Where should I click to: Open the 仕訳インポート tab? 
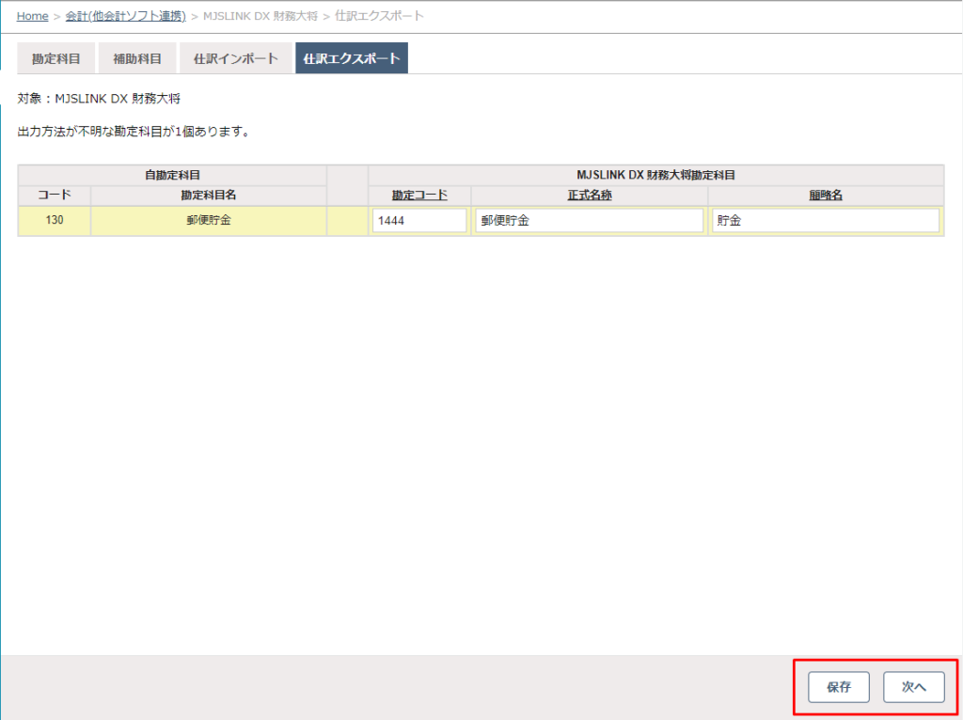tap(236, 58)
